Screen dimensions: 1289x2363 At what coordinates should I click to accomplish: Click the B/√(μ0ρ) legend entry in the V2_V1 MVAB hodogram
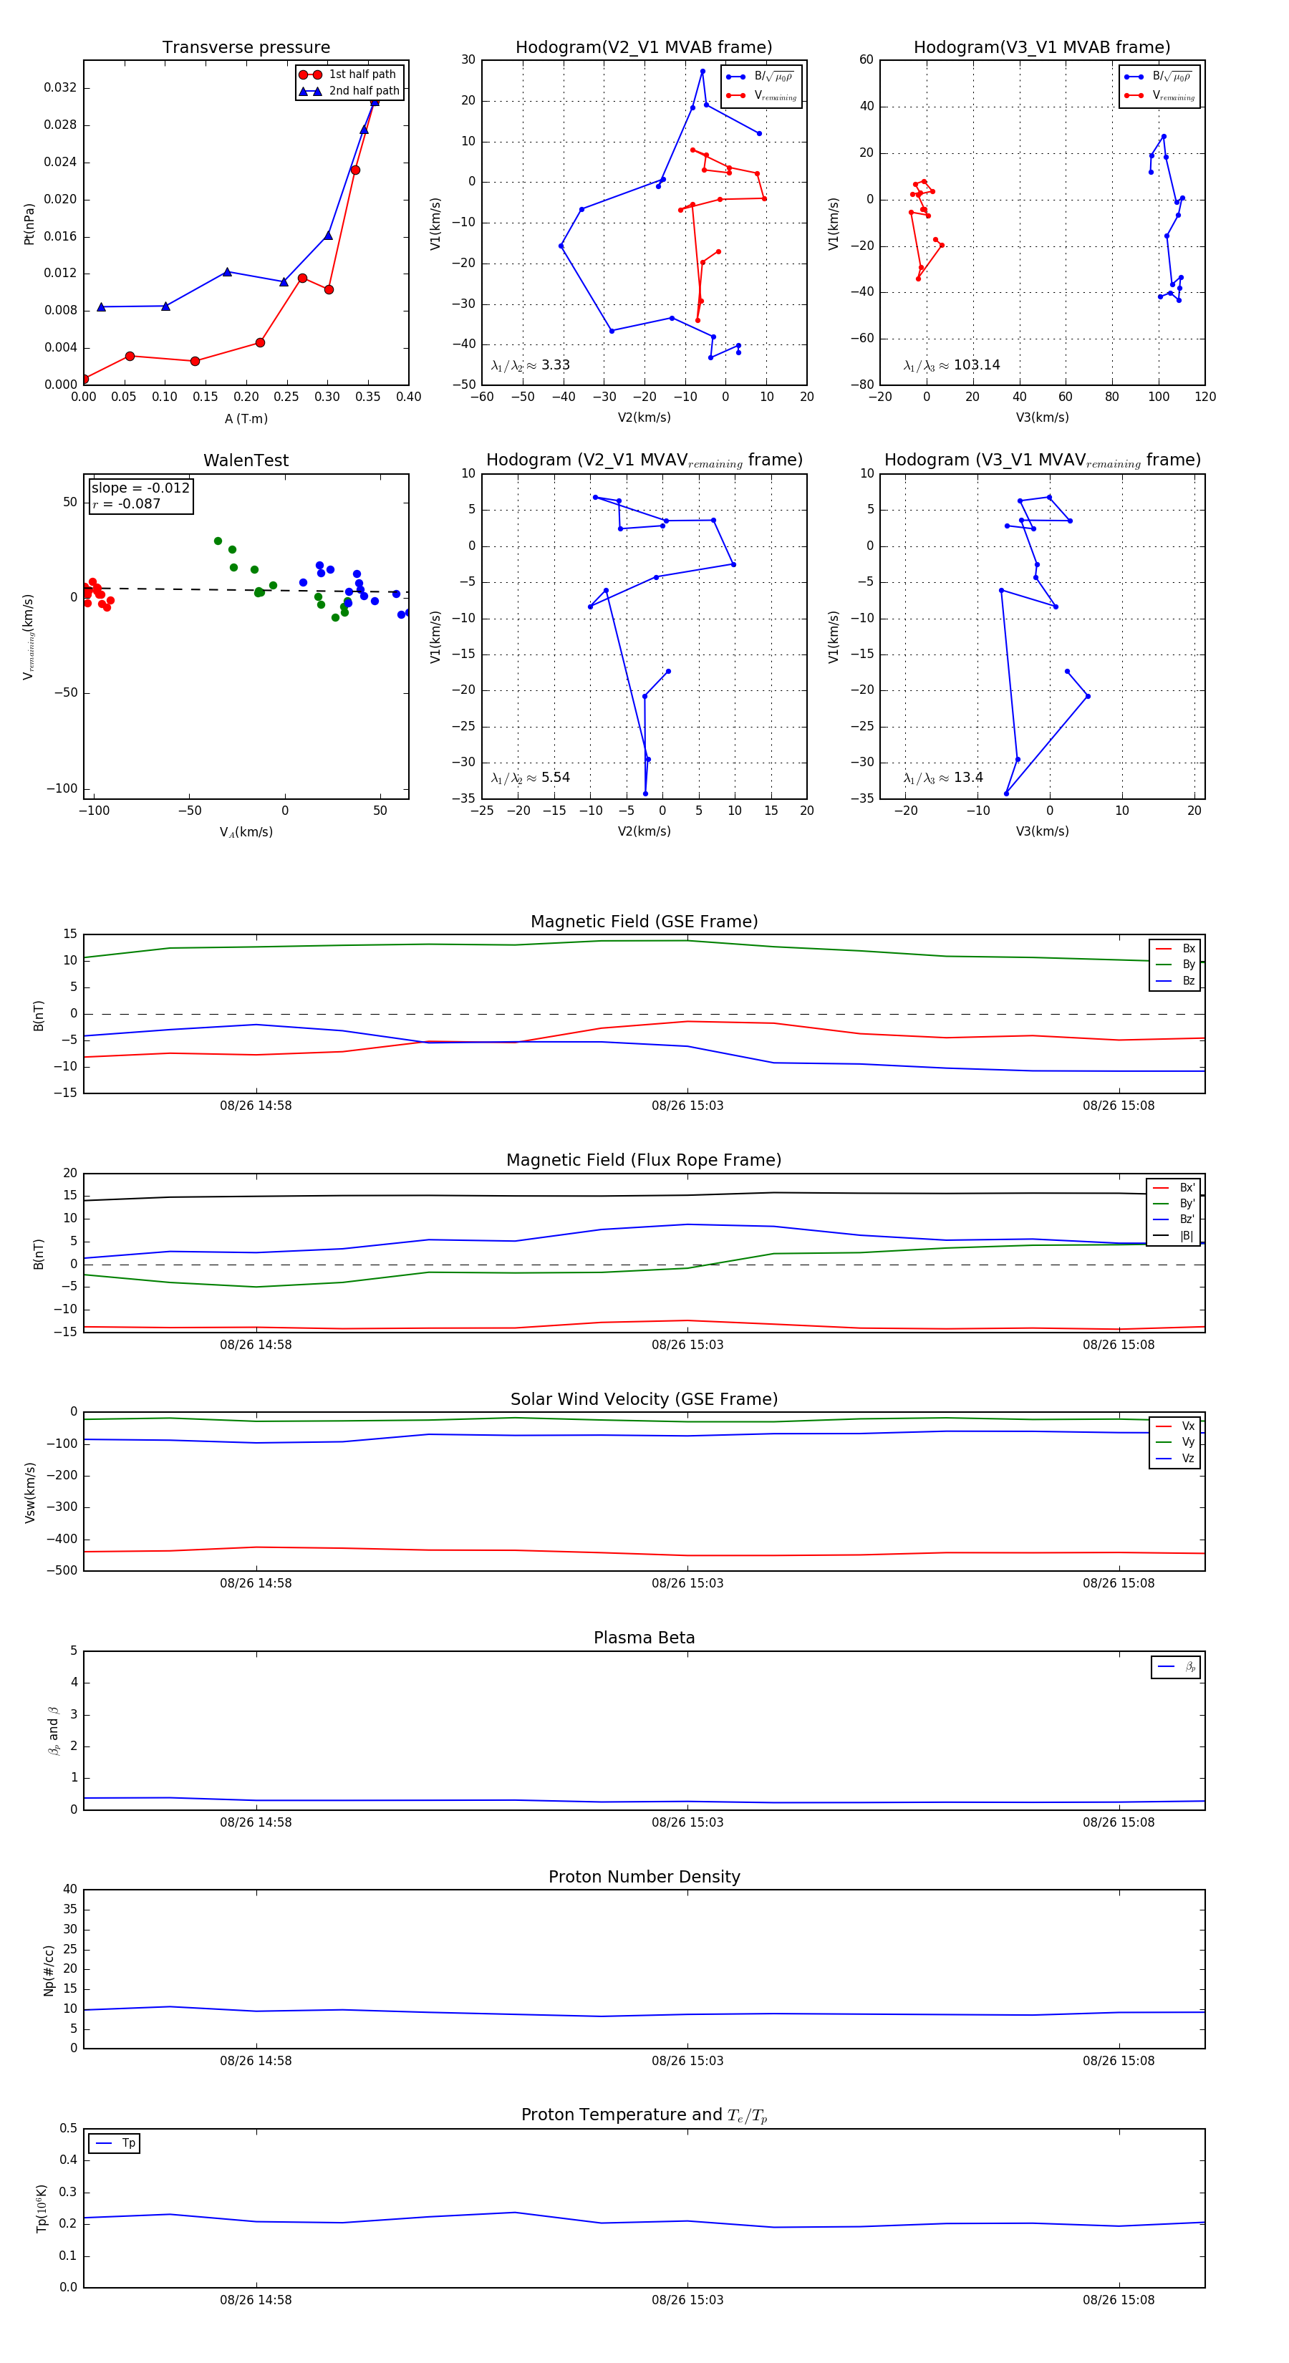(761, 77)
